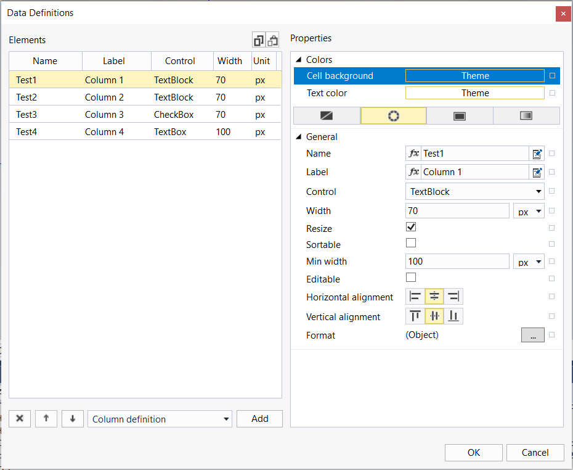Toggle the small square beside Cell background
The image size is (573, 470).
point(552,76)
